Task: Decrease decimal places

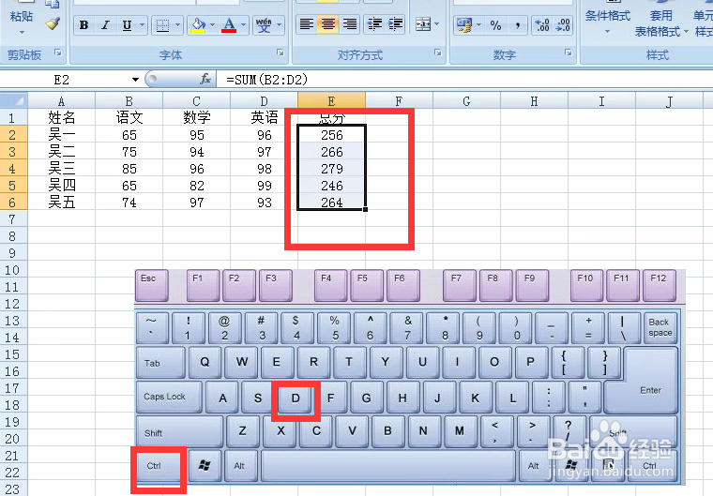Action: pyautogui.click(x=563, y=25)
